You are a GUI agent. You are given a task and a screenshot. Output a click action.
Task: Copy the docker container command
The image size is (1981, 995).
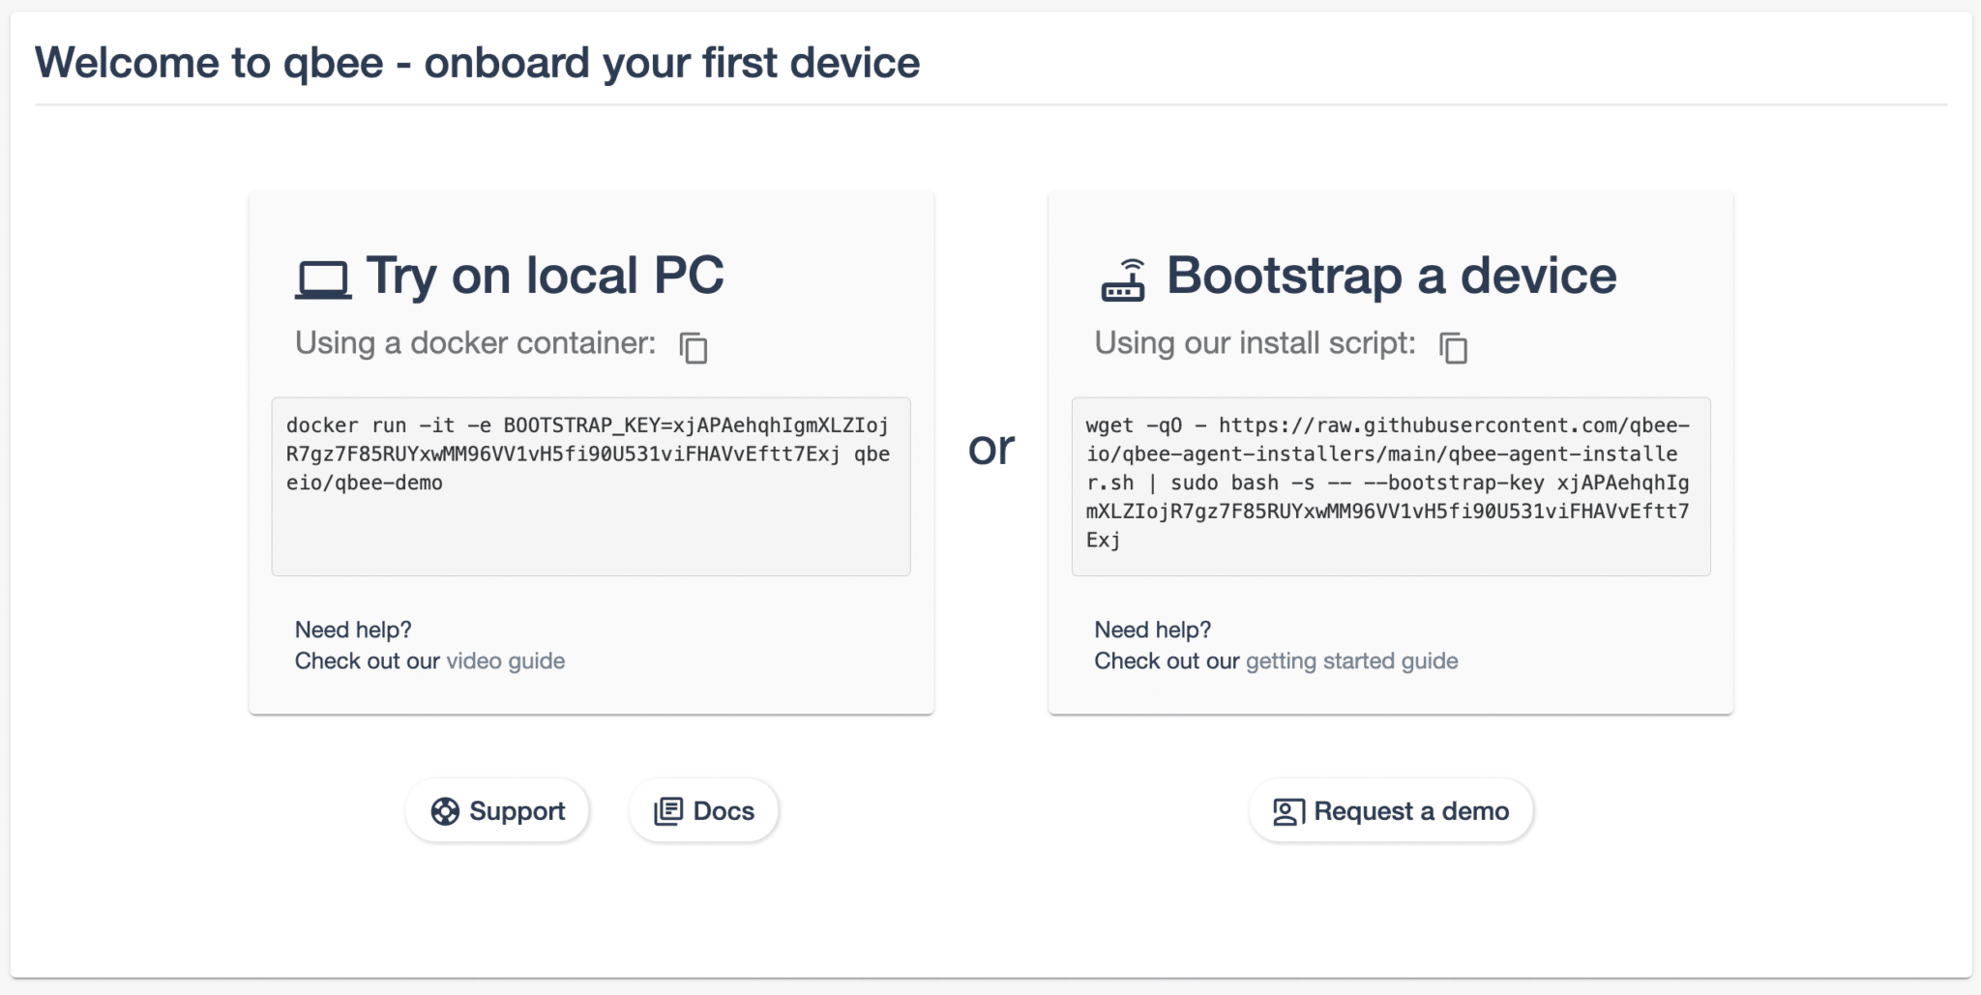point(694,347)
